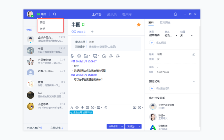Toggle the orange star favorite for 半圆
224x140 pixels.
[139, 25]
